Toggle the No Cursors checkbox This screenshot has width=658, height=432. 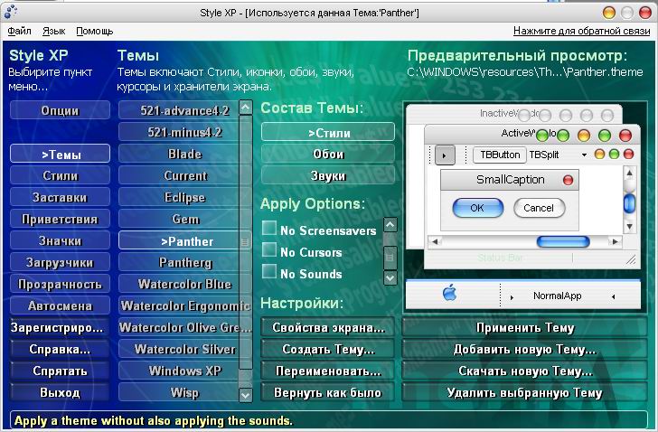point(269,250)
